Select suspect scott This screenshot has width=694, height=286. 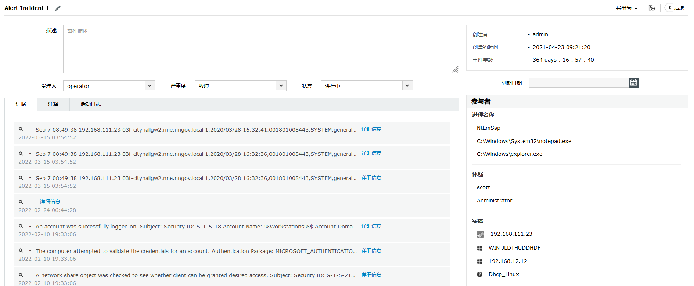pos(483,187)
